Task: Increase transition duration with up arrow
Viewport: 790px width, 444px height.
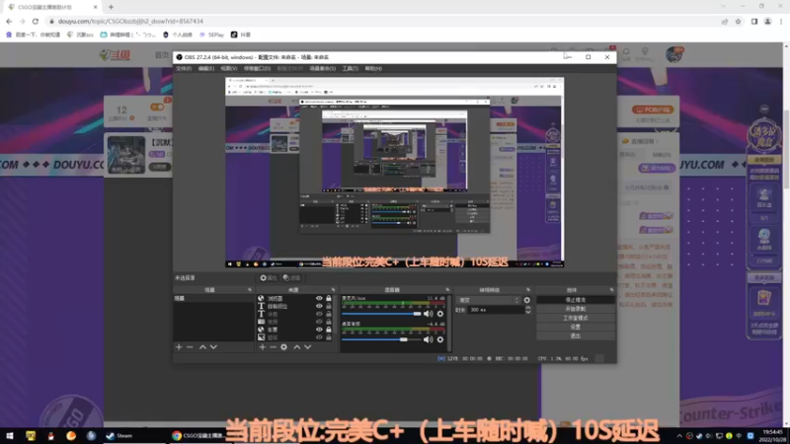Action: click(x=528, y=308)
